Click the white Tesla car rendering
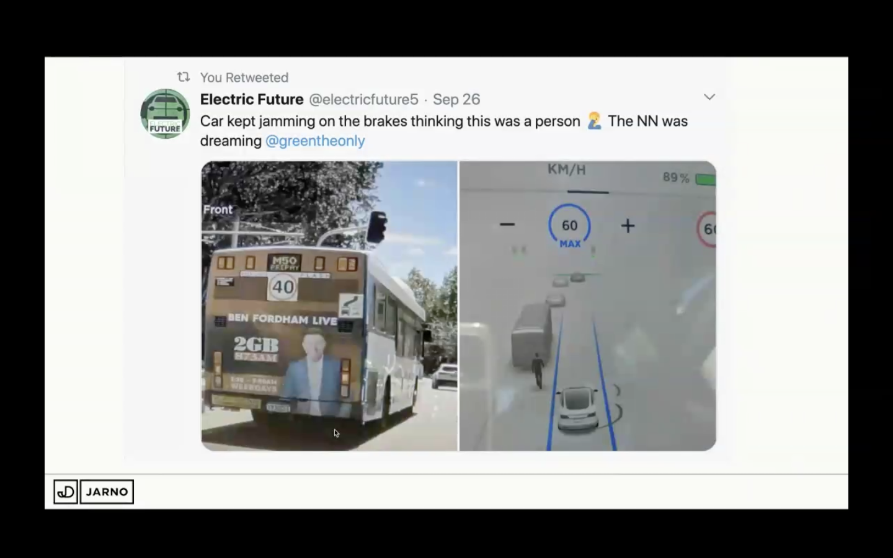The height and width of the screenshot is (558, 893). [x=579, y=409]
